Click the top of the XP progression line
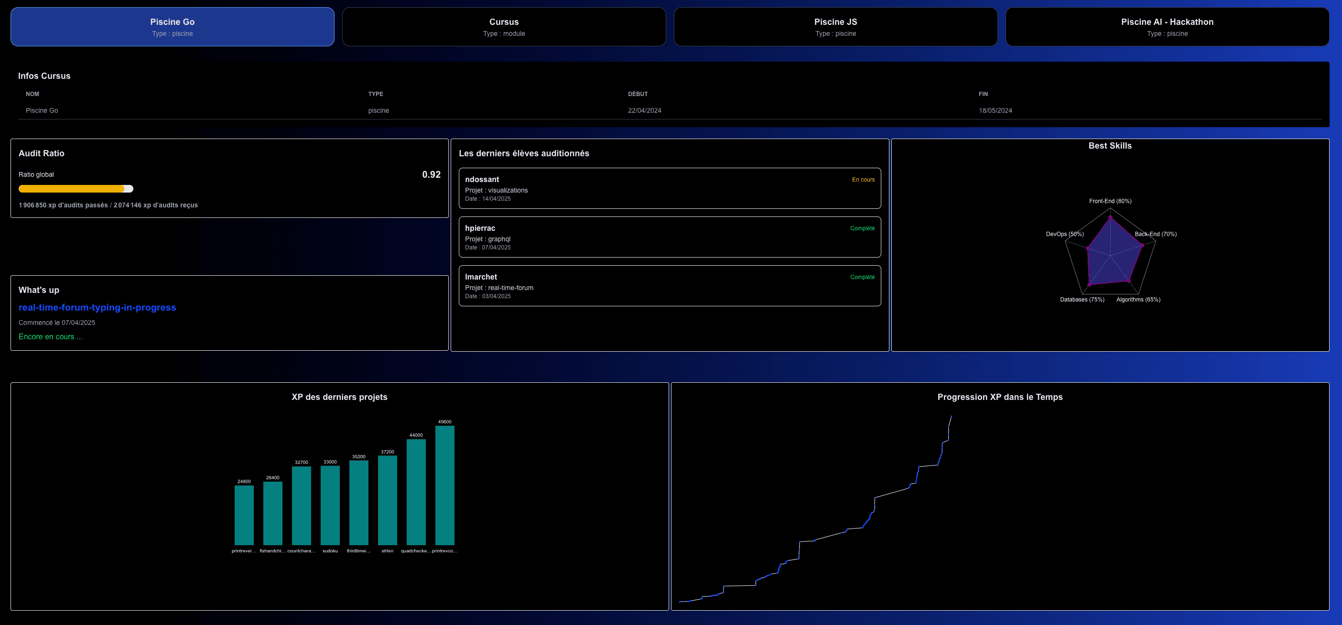The width and height of the screenshot is (1342, 625). pos(951,417)
